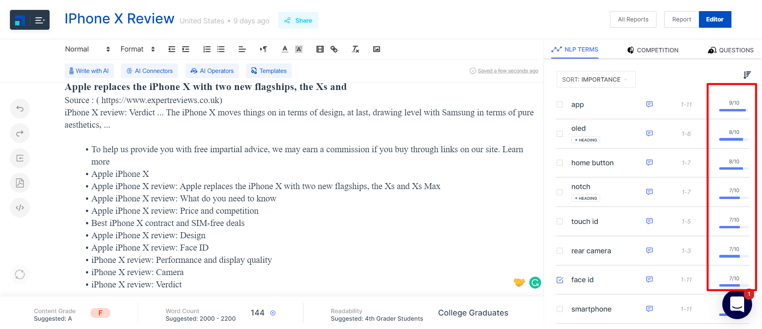Open the Normal paragraph style dropdown
The width and height of the screenshot is (762, 329).
(87, 49)
